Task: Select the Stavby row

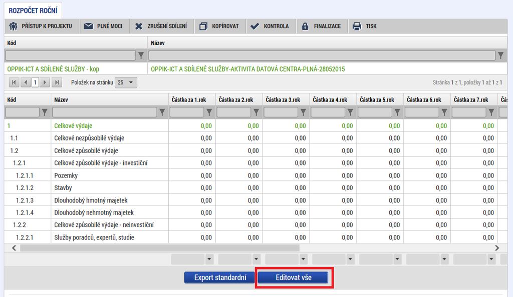Action: pyautogui.click(x=255, y=187)
